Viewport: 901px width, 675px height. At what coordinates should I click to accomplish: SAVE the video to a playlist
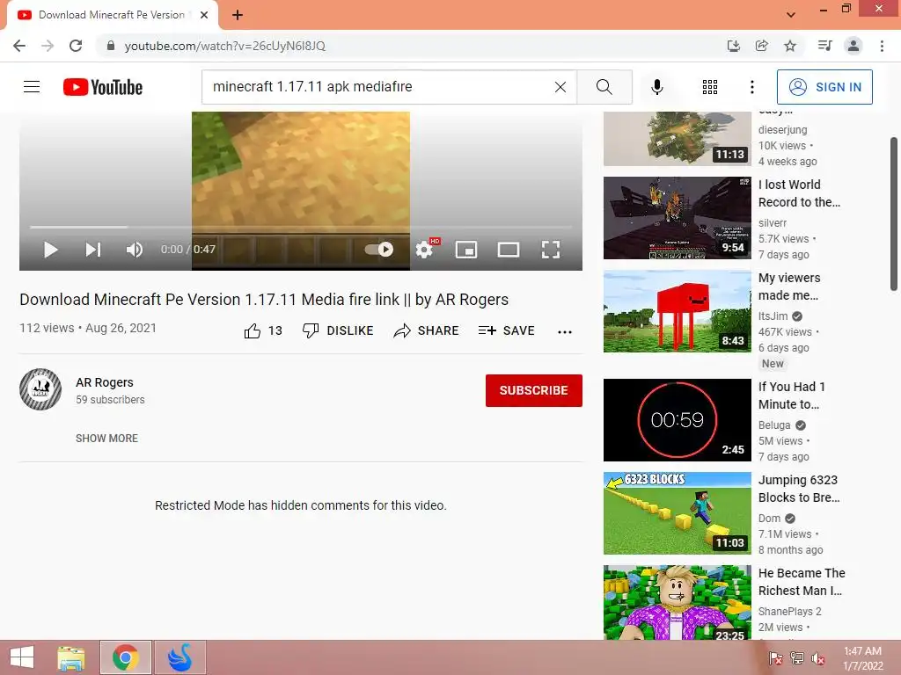(x=506, y=330)
